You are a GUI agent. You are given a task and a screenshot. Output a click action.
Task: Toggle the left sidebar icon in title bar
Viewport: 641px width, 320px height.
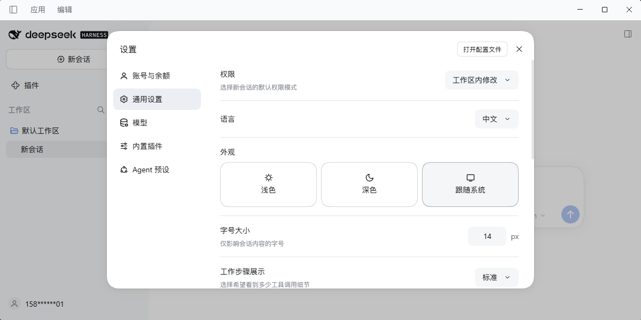point(13,10)
